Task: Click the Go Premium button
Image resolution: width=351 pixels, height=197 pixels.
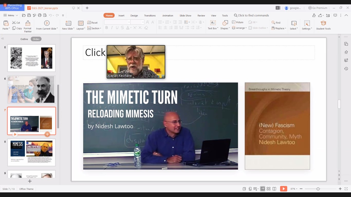Action: click(318, 8)
